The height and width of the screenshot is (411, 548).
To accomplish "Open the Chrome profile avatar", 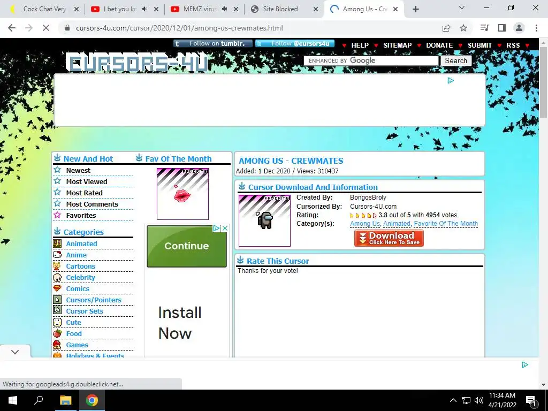I will pos(519,28).
